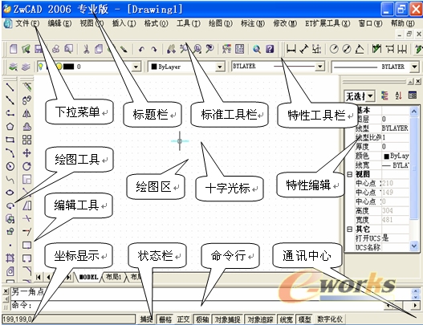Open the 文件(F) menu
Screen dimensions: 423x325
(x=27, y=24)
